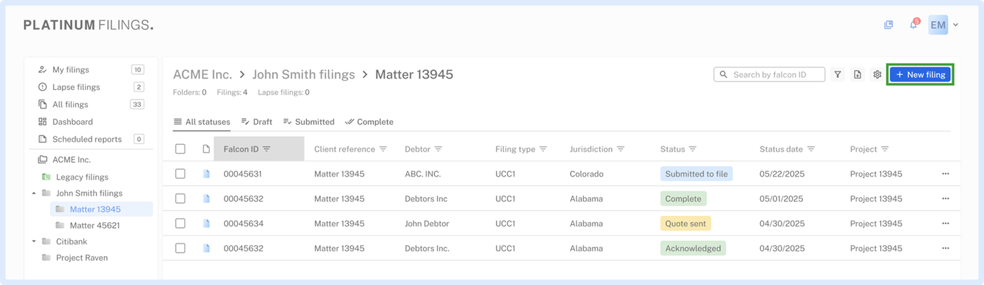Toggle the Citibank expand arrow

[x=34, y=241]
